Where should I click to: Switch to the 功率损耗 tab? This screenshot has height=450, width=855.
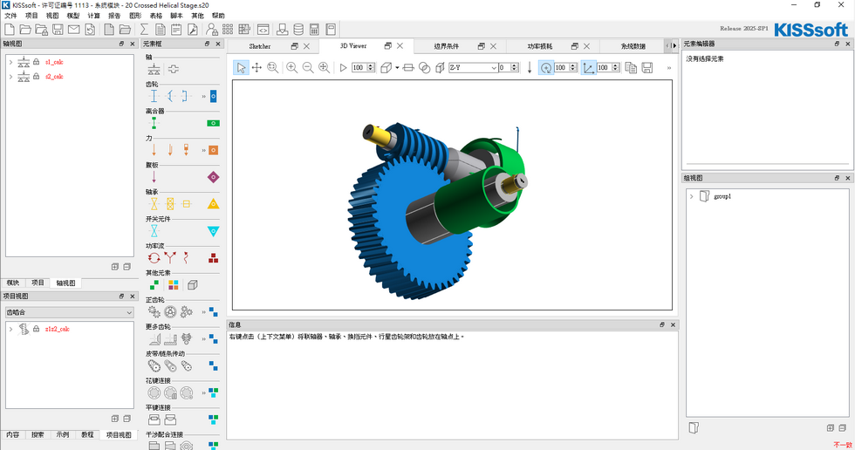tap(540, 46)
